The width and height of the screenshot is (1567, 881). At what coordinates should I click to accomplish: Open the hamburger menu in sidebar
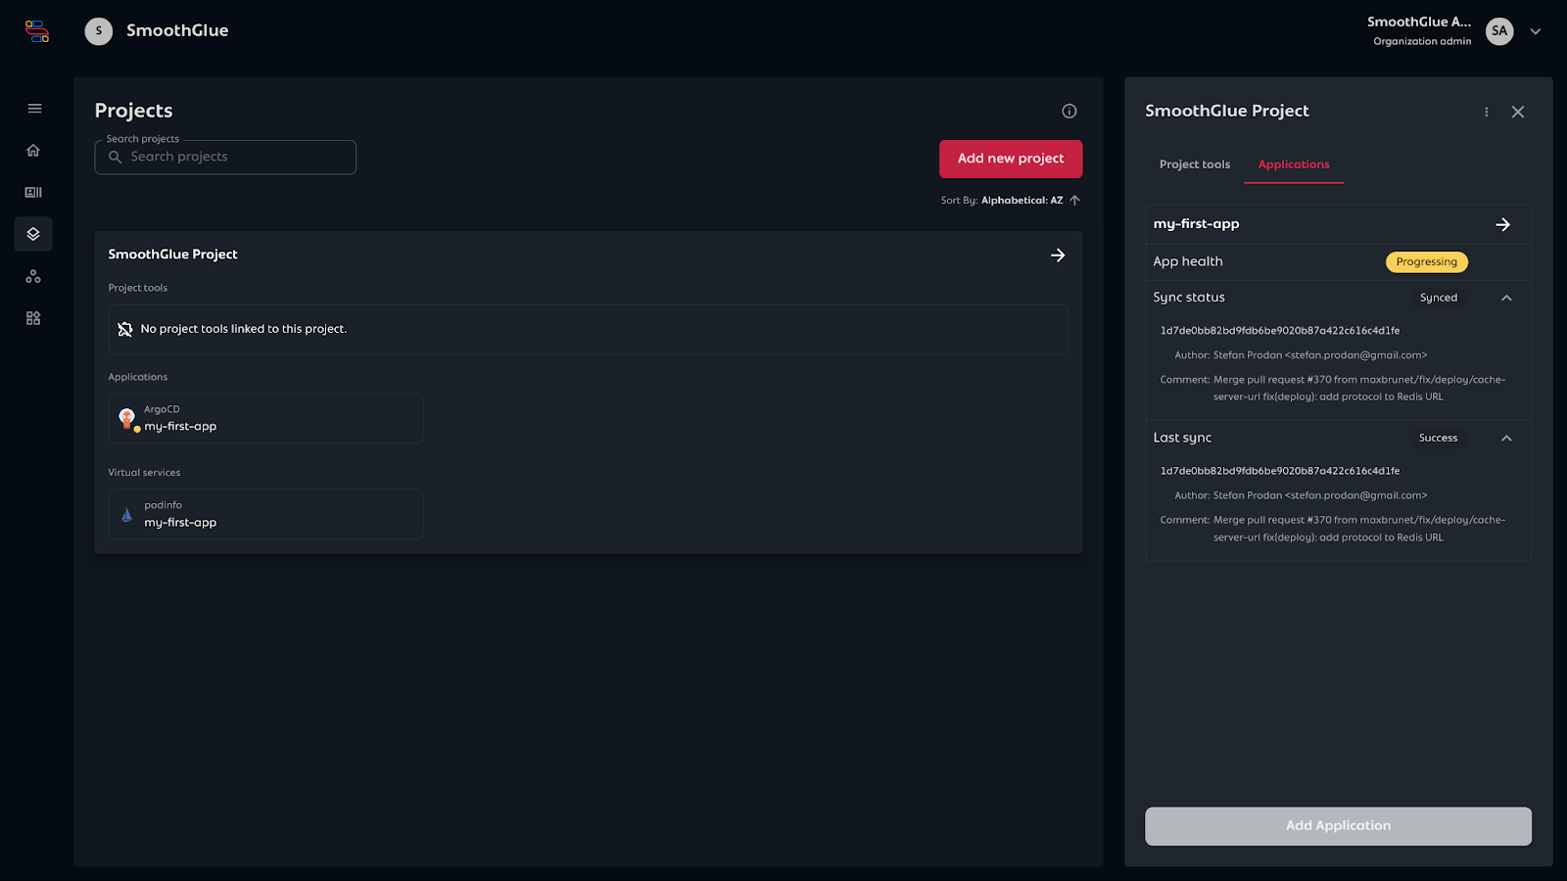pos(34,109)
